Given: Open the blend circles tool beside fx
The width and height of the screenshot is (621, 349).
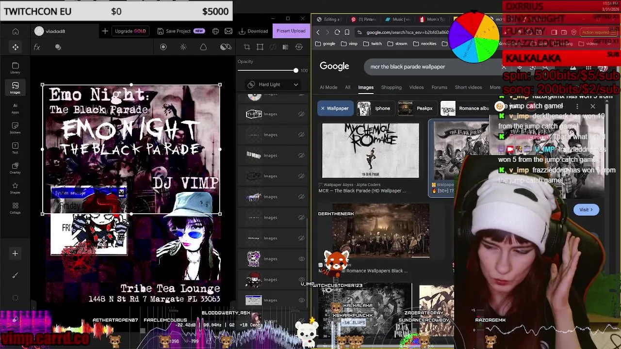Looking at the screenshot, I should click(x=58, y=47).
